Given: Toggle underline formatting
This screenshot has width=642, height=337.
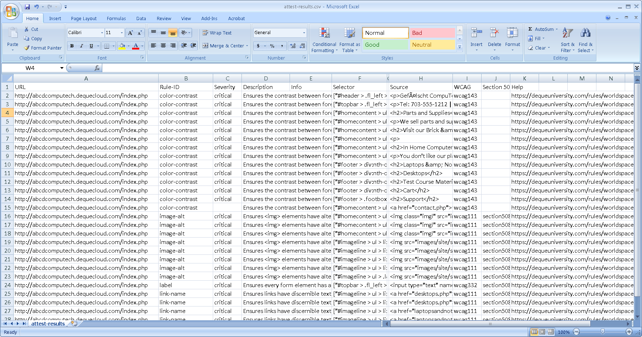Looking at the screenshot, I should 91,46.
